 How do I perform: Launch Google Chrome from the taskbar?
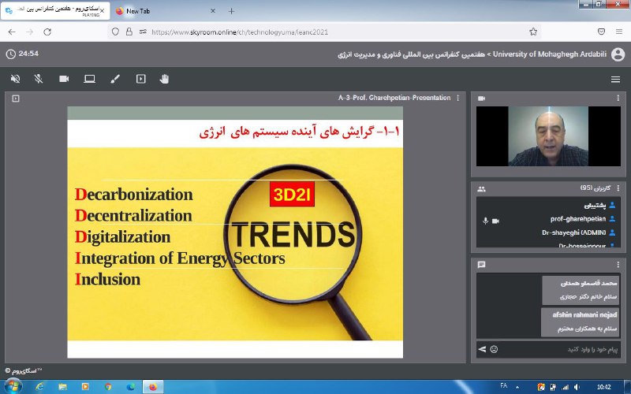point(108,387)
